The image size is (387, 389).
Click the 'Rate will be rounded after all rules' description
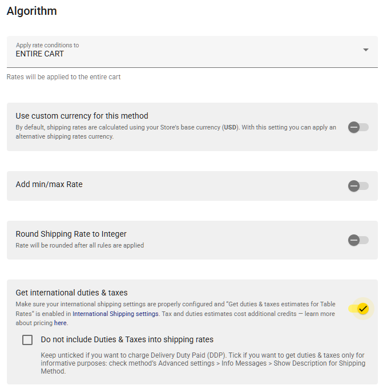click(80, 245)
